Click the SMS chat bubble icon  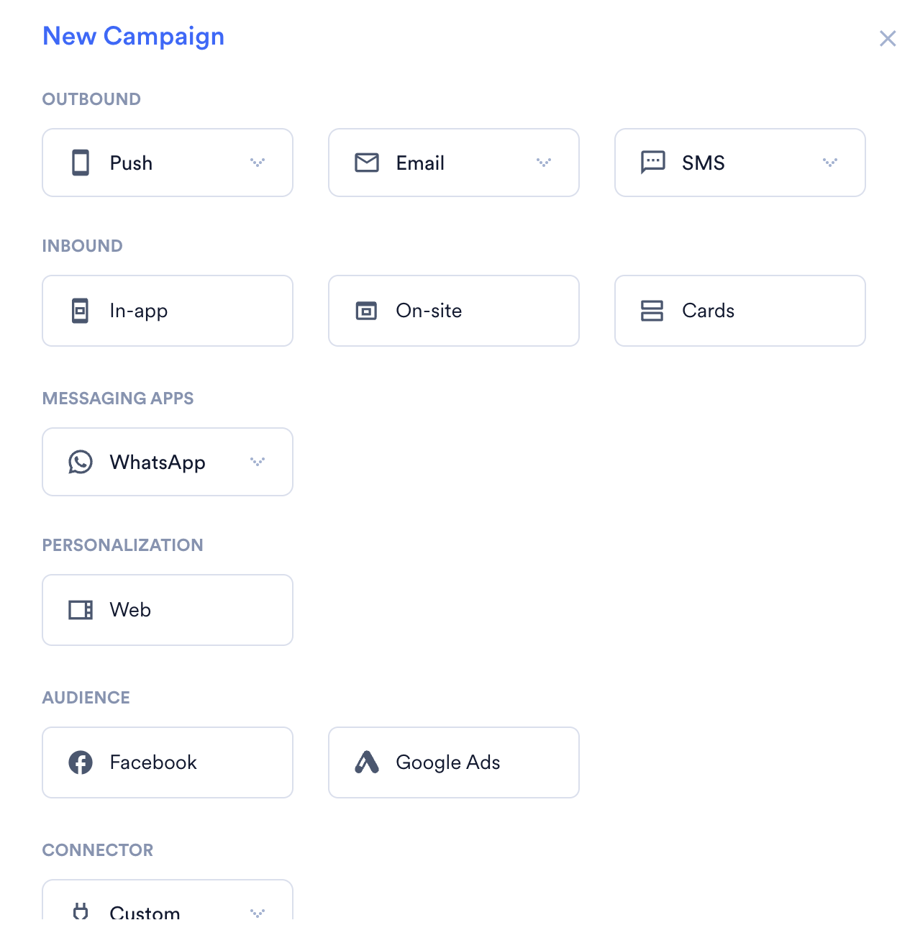tap(653, 163)
